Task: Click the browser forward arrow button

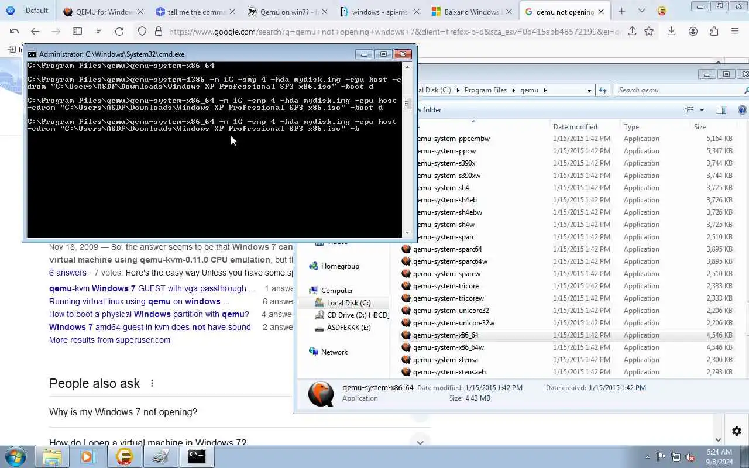Action: click(x=56, y=32)
